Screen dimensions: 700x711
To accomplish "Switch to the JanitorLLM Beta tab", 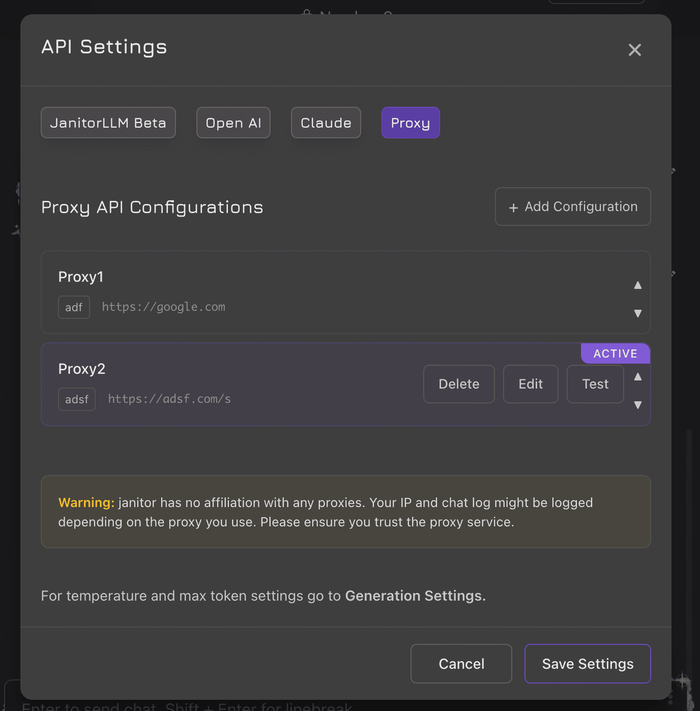I will pyautogui.click(x=108, y=123).
